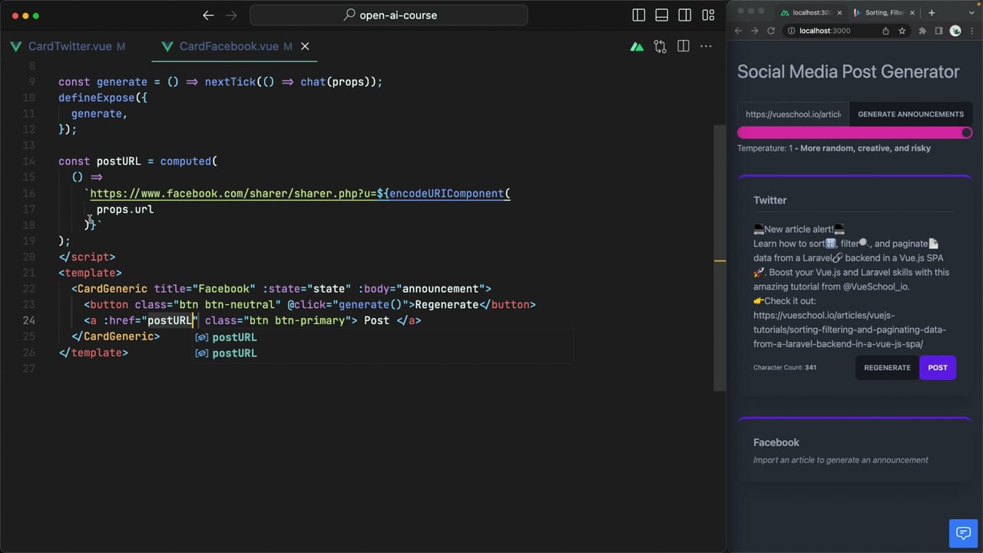The height and width of the screenshot is (553, 983).
Task: Toggle primary sidebar layout icon in VS Code
Action: pos(638,15)
